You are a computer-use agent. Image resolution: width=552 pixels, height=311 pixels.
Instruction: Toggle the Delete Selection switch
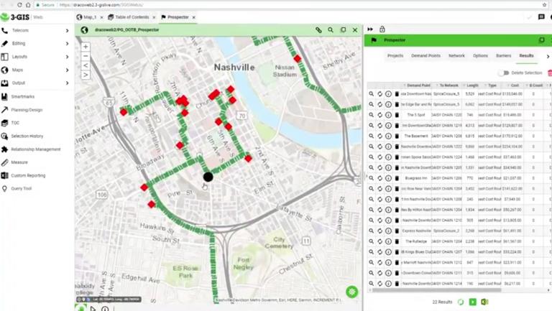504,73
